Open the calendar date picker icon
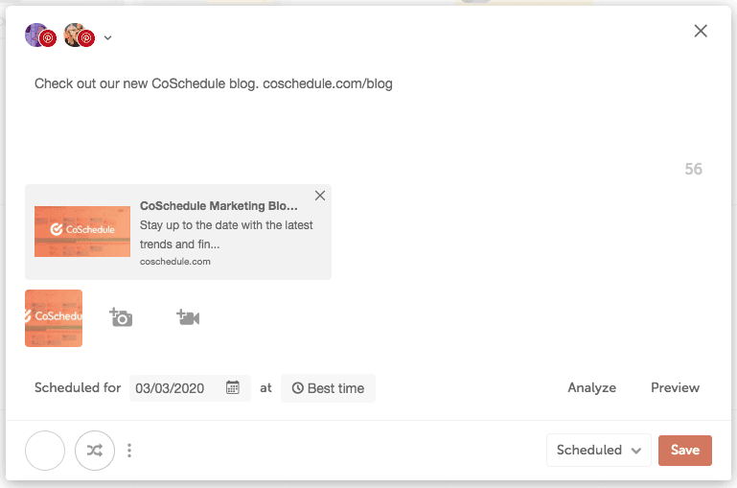 coord(233,387)
